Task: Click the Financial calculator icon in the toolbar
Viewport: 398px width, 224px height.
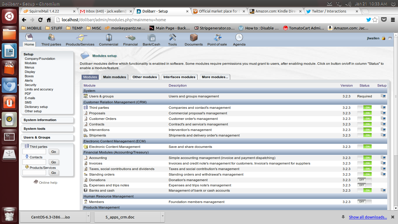Action: pos(130,39)
